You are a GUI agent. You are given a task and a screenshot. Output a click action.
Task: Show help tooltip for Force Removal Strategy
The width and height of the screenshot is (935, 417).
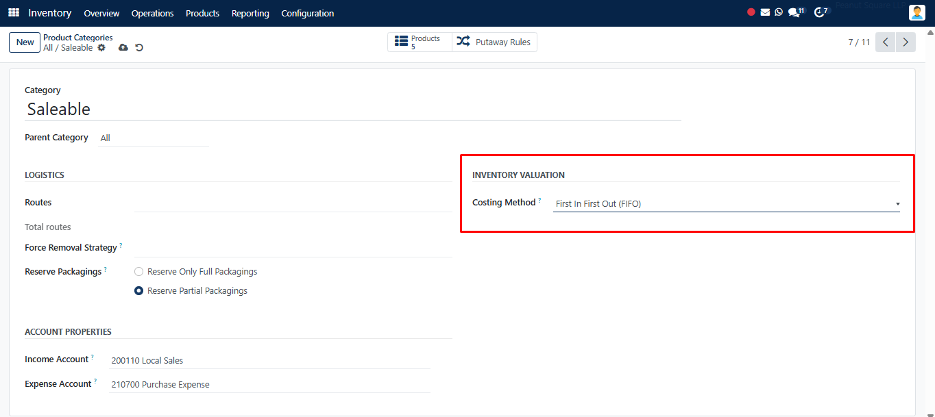[121, 244]
